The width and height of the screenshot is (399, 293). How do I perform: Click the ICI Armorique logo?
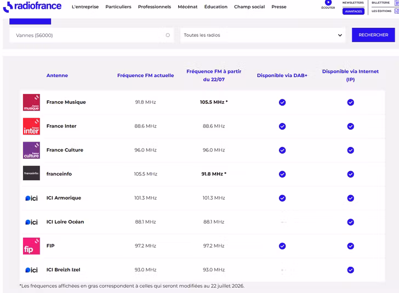pos(31,198)
